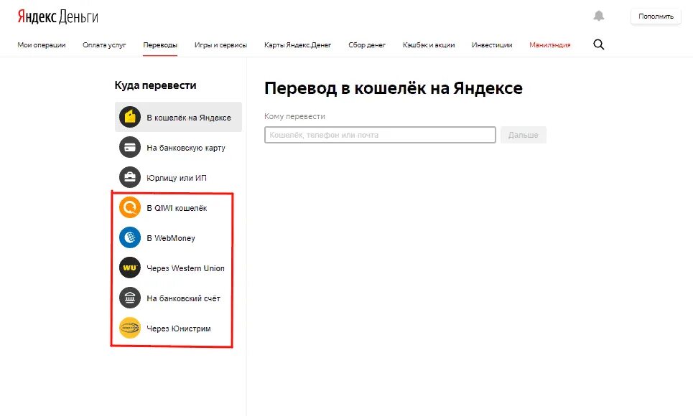Image resolution: width=693 pixels, height=416 pixels.
Task: Select На банковскую карту option
Action: point(178,148)
